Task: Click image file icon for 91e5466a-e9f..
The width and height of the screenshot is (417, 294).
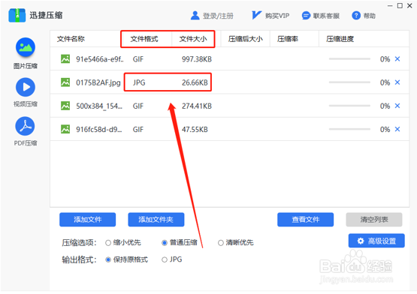Action: click(65, 58)
